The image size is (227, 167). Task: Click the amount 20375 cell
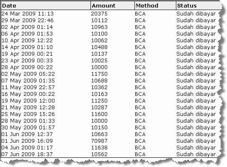99,14
